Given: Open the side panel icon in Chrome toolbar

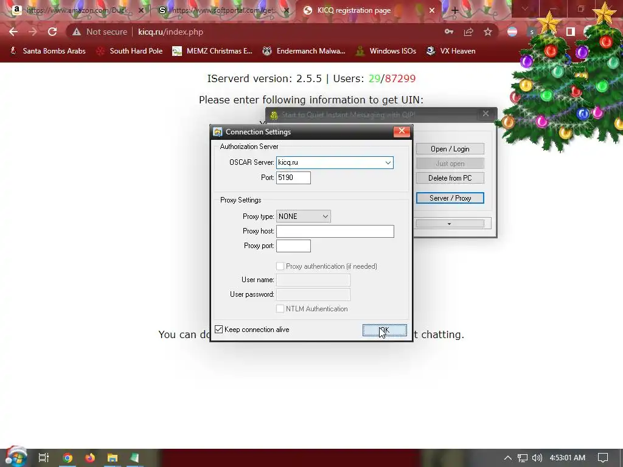Looking at the screenshot, I should [x=571, y=32].
